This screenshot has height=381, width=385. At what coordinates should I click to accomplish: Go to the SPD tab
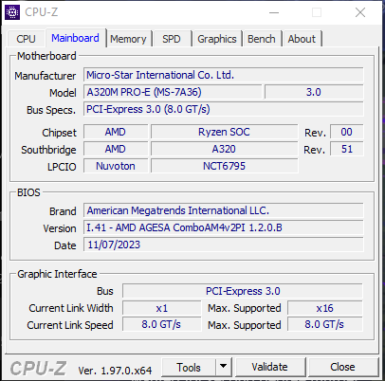[x=172, y=39]
